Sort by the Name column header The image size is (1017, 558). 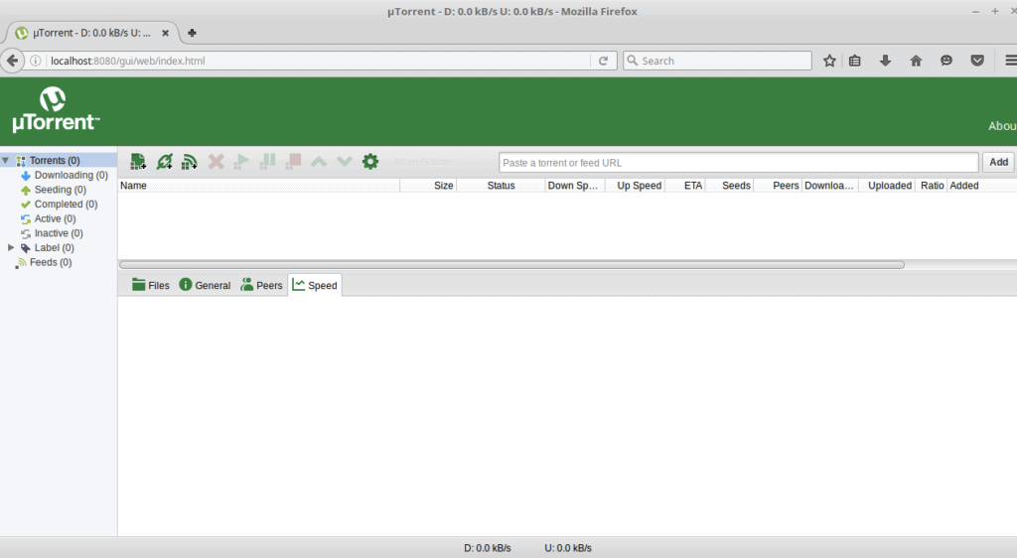point(259,186)
